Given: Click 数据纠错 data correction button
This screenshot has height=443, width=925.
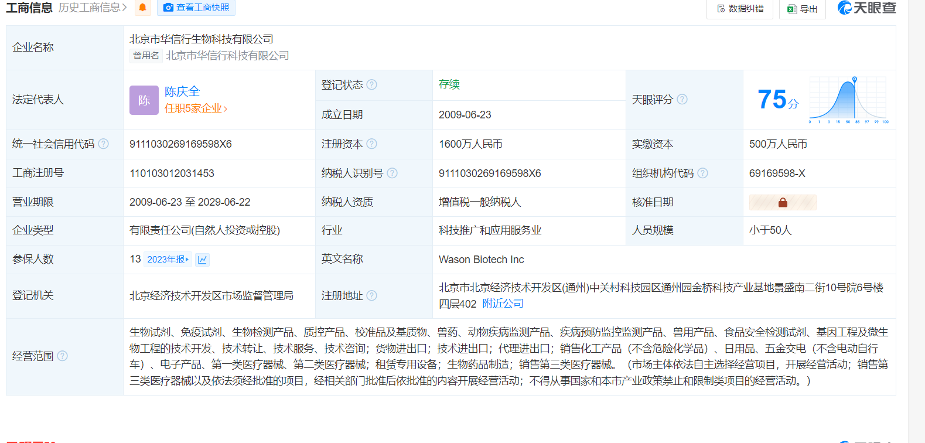Looking at the screenshot, I should 740,9.
